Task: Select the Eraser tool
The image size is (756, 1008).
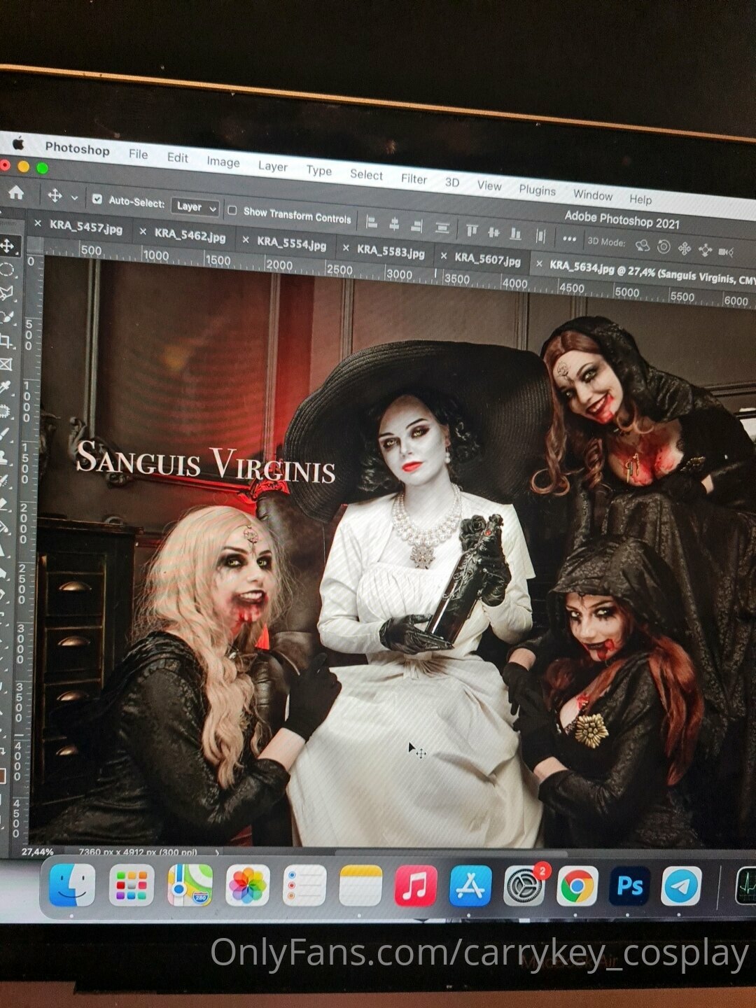Action: [4, 505]
